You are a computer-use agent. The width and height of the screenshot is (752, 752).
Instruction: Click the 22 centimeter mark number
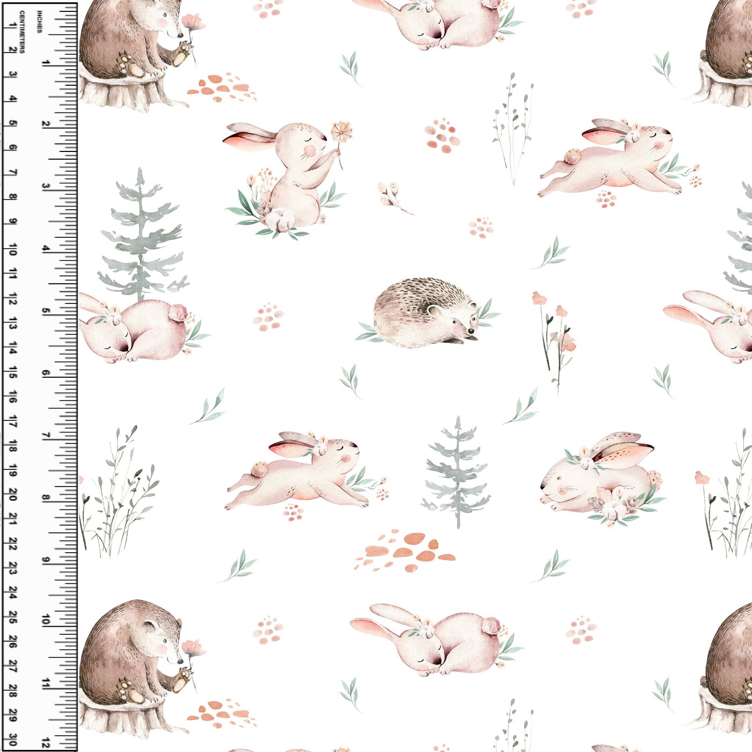(12, 544)
